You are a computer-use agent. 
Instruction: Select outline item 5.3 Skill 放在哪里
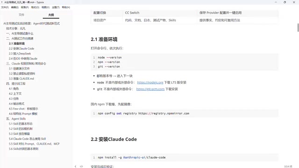(19, 134)
